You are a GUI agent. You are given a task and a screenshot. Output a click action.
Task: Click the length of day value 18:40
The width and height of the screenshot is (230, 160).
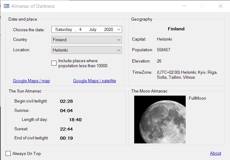75,120
